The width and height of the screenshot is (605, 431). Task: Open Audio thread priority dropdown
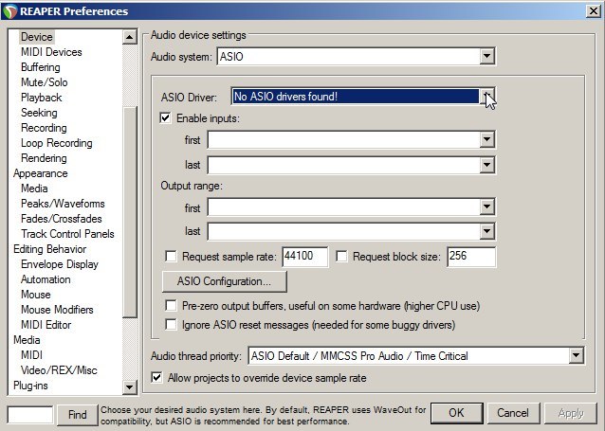(576, 355)
